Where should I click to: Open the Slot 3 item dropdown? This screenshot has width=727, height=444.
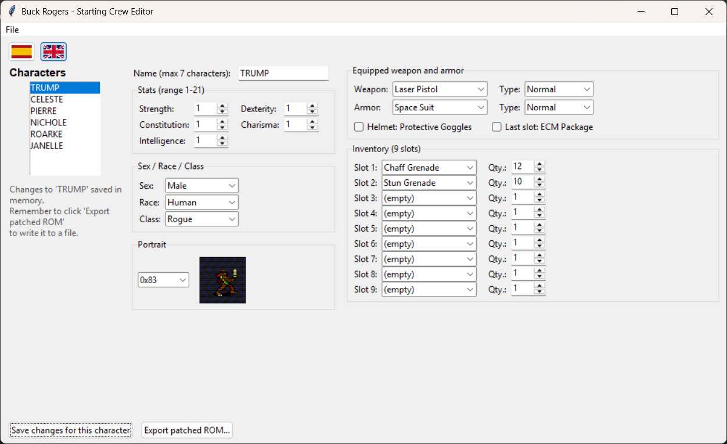[x=429, y=198]
